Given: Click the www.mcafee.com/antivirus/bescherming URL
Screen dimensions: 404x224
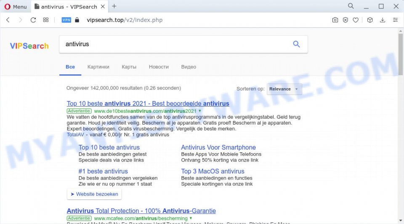Looking at the screenshot, I should pos(141,219).
